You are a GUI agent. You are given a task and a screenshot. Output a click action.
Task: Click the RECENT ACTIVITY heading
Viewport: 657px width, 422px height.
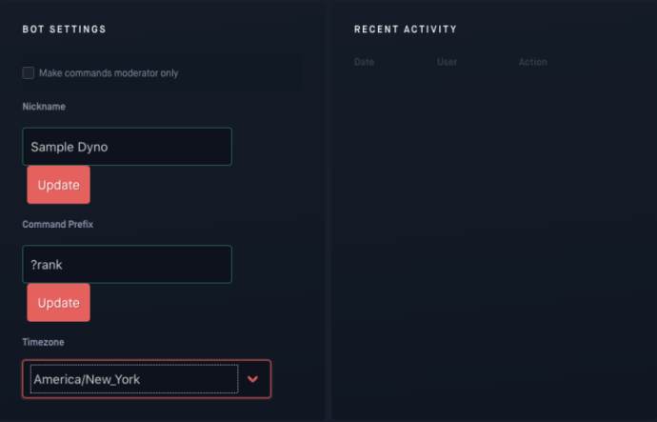point(406,30)
